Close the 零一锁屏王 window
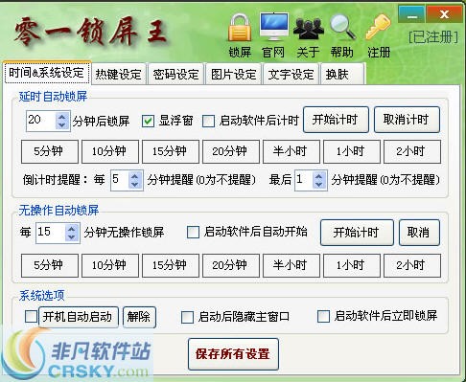Viewport: 466px width, 382px height. point(444,14)
